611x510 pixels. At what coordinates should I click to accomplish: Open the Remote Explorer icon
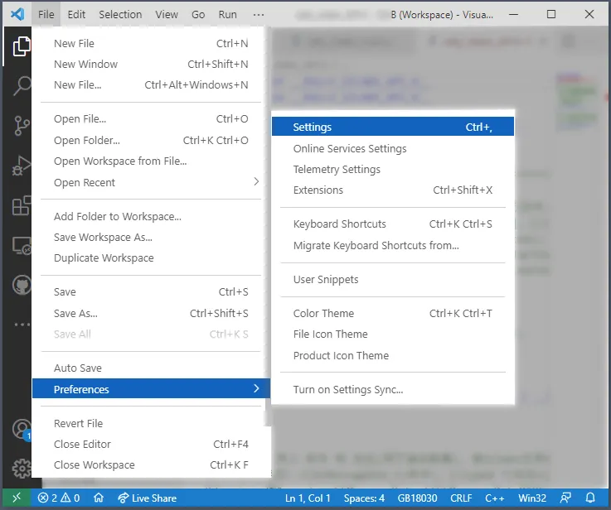pyautogui.click(x=22, y=245)
